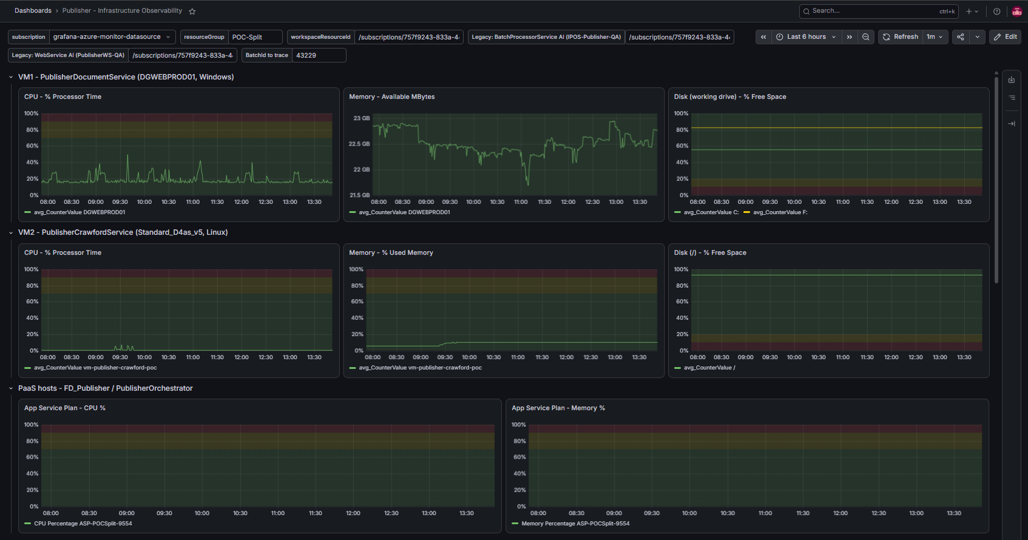Collapse the VM1 PublisherDocumentService row

click(x=11, y=77)
